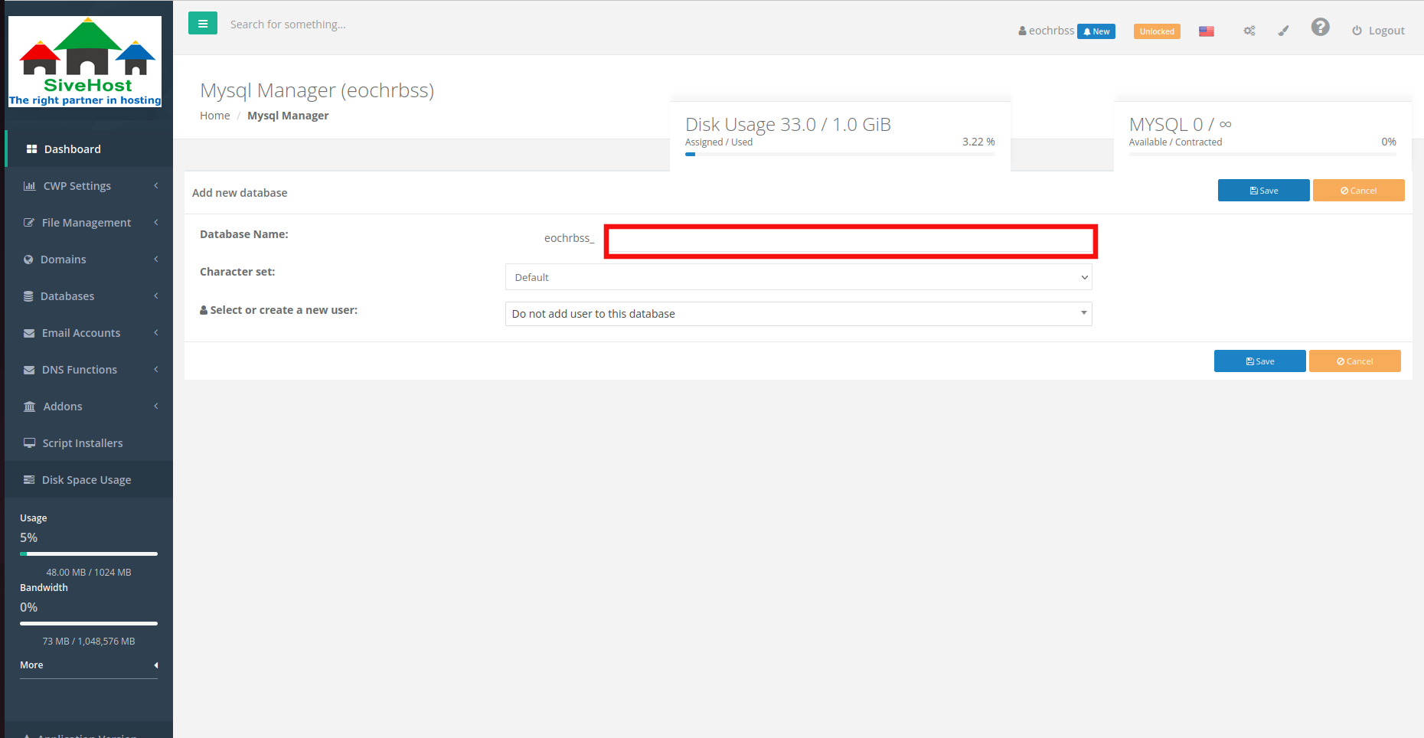Click the Add new database heading

(240, 193)
